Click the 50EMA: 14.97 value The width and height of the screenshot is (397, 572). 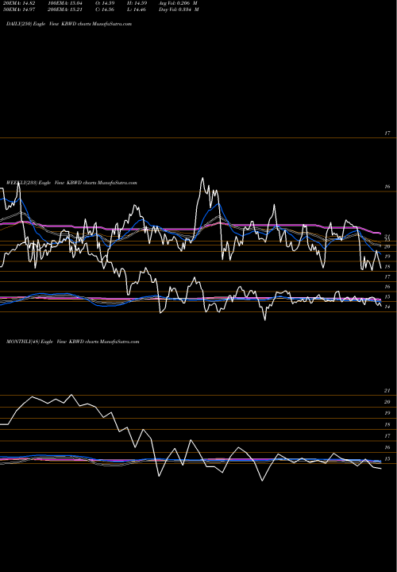(21, 9)
